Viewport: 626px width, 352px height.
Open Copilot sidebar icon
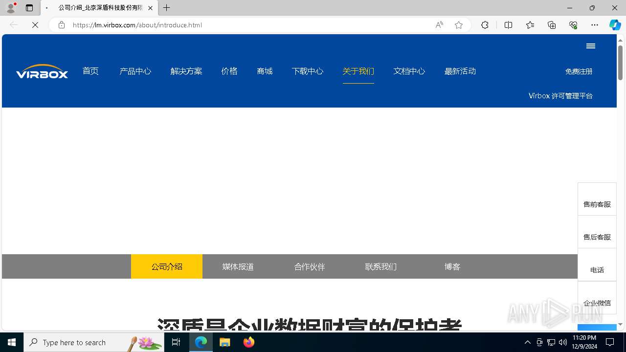615,25
